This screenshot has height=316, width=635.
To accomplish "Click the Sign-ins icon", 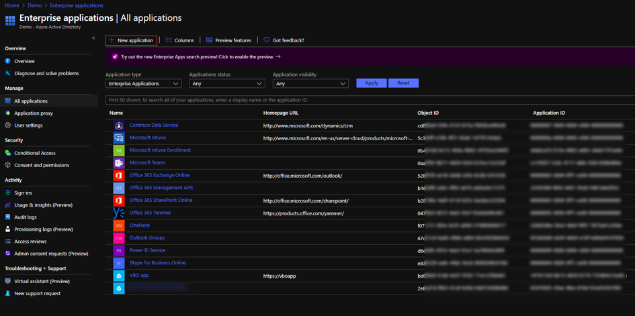I will coord(7,193).
